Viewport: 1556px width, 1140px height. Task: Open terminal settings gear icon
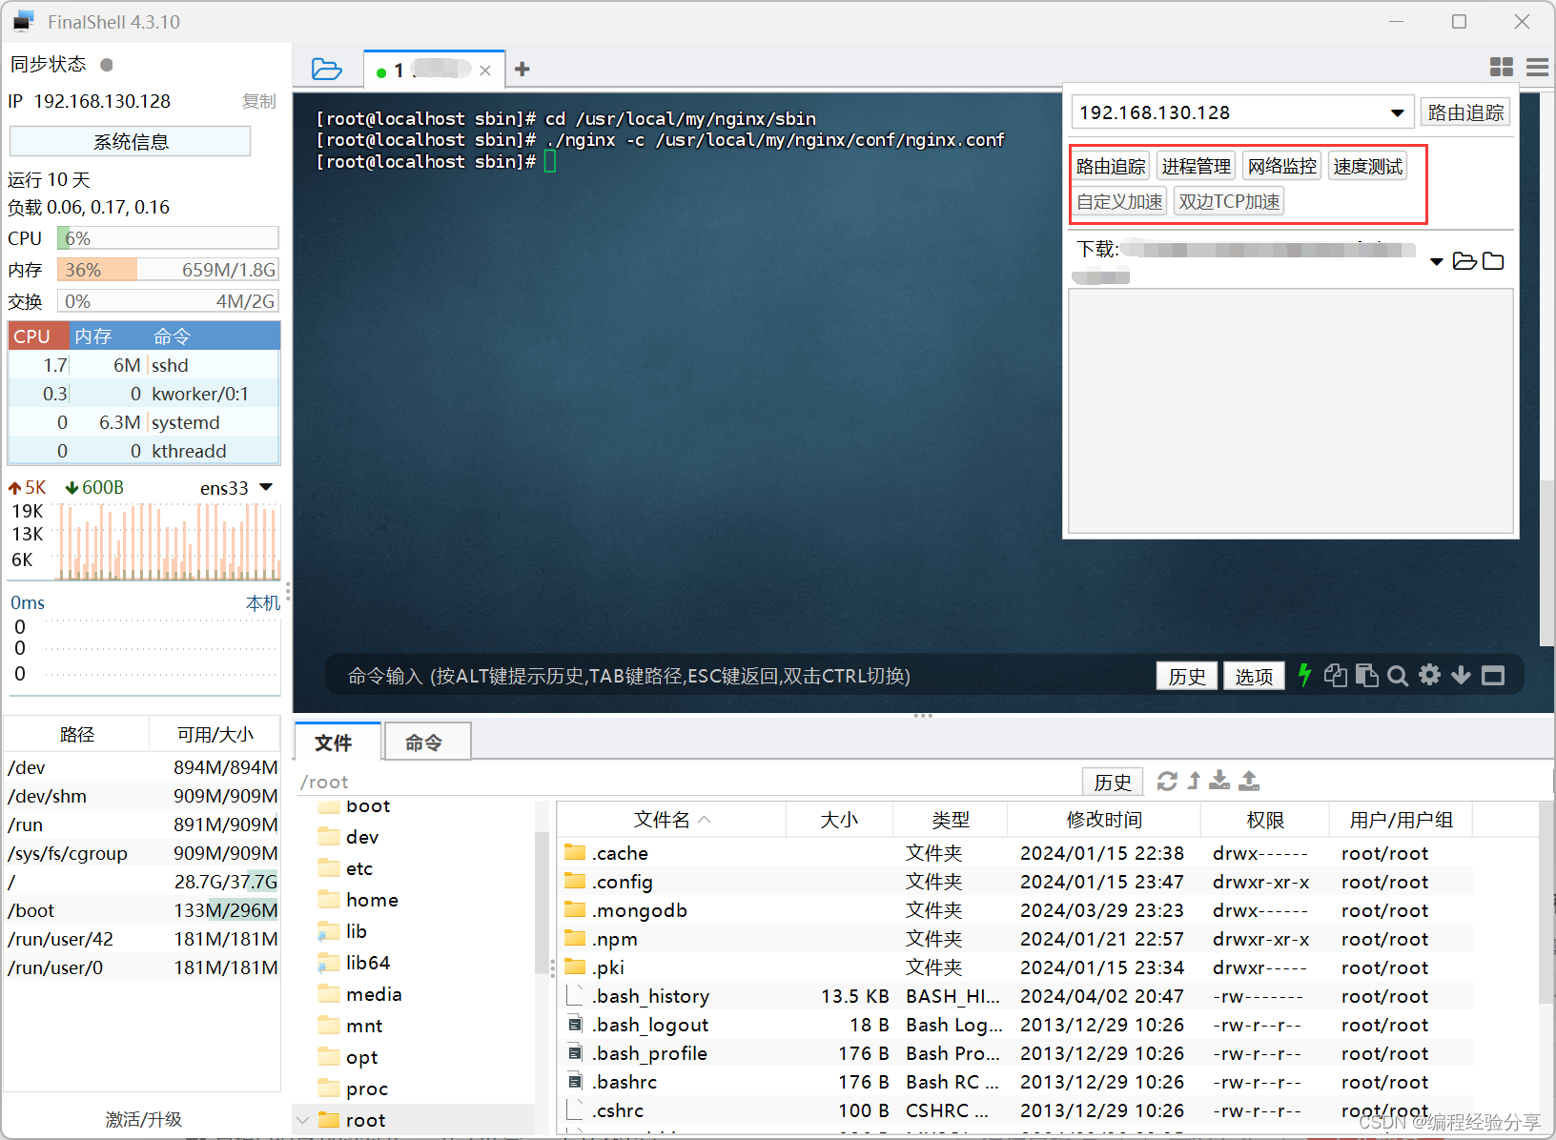coord(1429,676)
